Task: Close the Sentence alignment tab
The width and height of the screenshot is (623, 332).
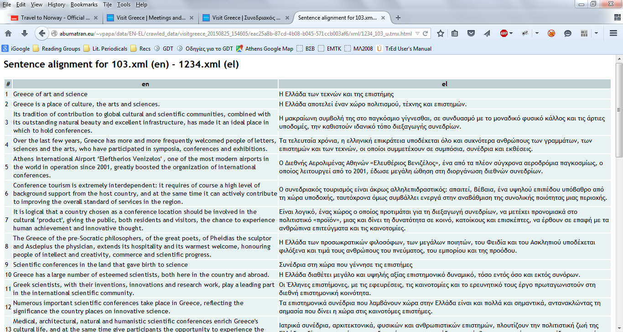Action: [x=383, y=18]
